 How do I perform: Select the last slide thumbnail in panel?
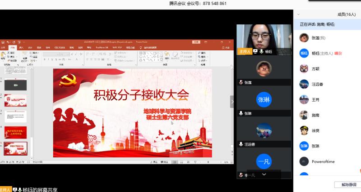(16, 147)
